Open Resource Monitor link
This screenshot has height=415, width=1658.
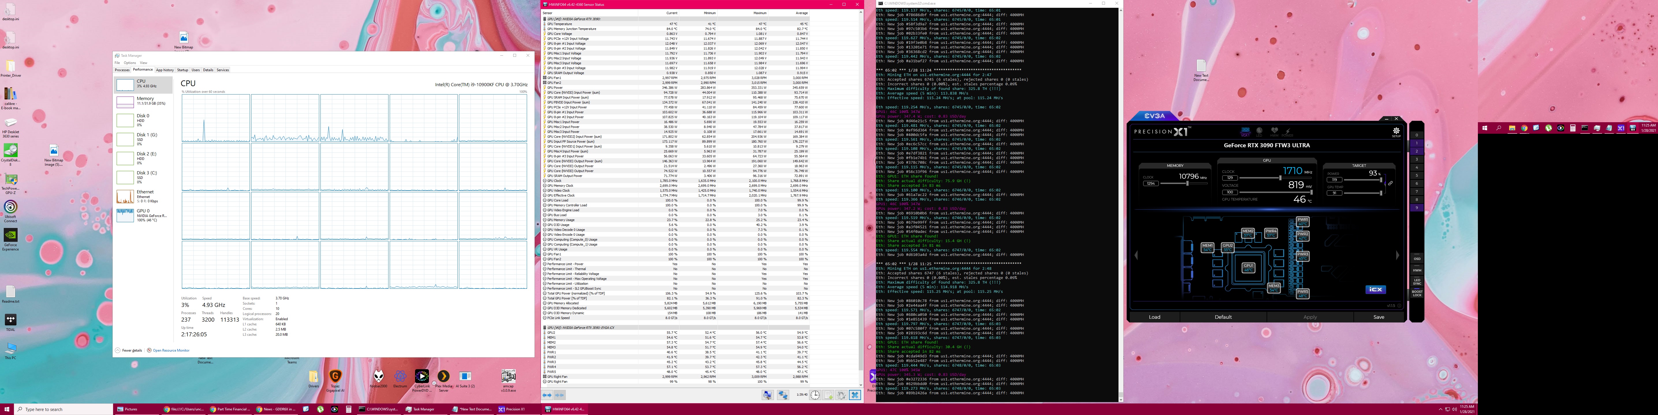pos(169,351)
